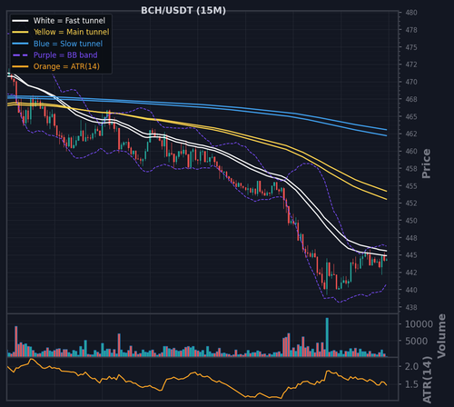Viewport: 454px width, 407px height.
Task: Click the 5000 volume tick label
Action: pos(416,342)
